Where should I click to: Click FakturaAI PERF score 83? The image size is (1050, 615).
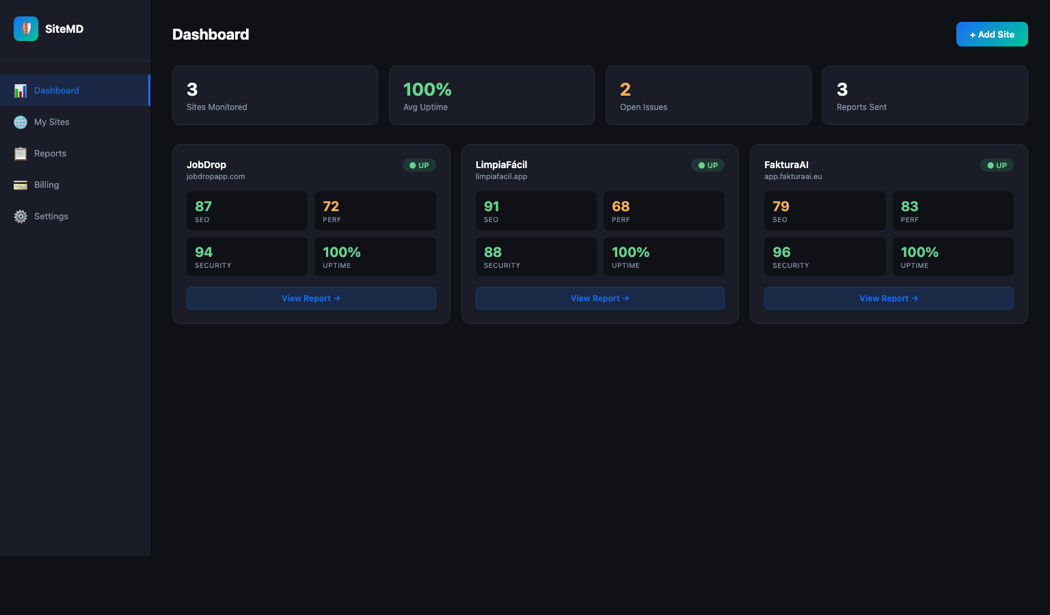point(953,210)
